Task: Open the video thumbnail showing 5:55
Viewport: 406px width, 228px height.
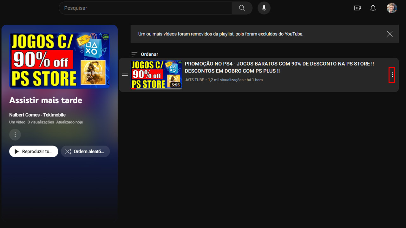Action: (156, 75)
